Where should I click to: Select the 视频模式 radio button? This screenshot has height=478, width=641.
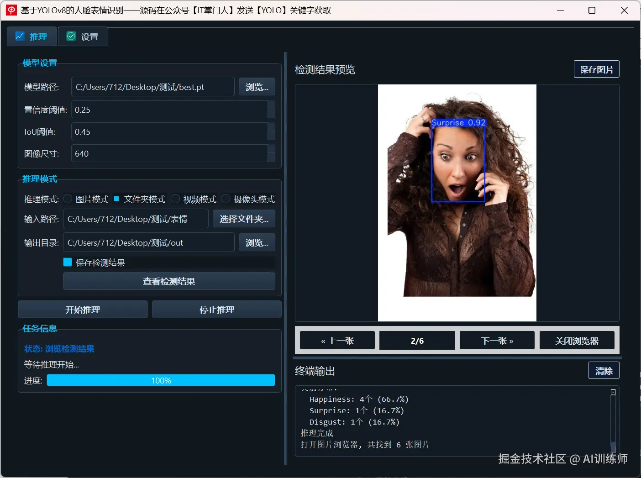click(175, 199)
